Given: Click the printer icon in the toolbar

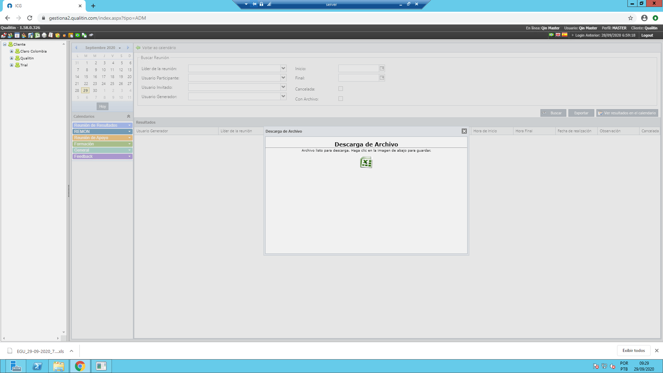Looking at the screenshot, I should coord(44,35).
